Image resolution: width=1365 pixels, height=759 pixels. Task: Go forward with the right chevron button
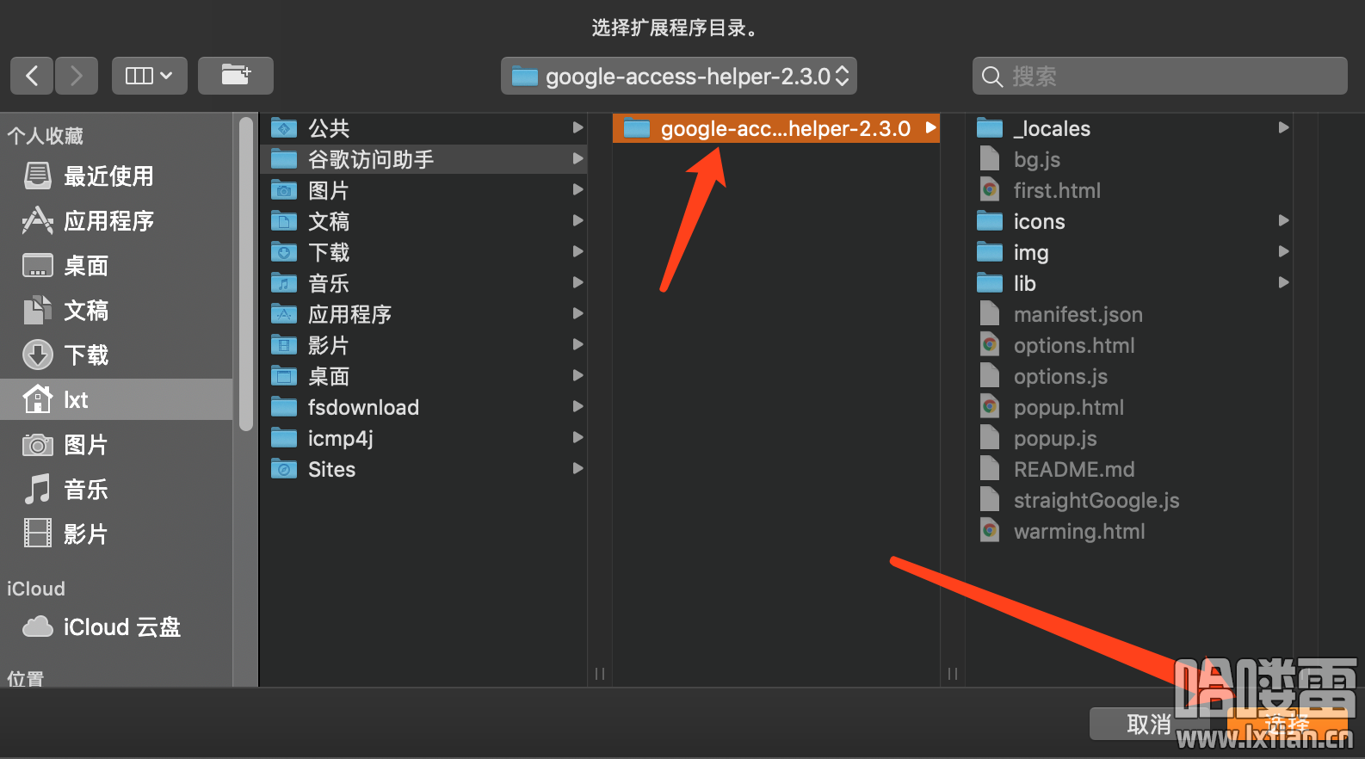(x=77, y=76)
